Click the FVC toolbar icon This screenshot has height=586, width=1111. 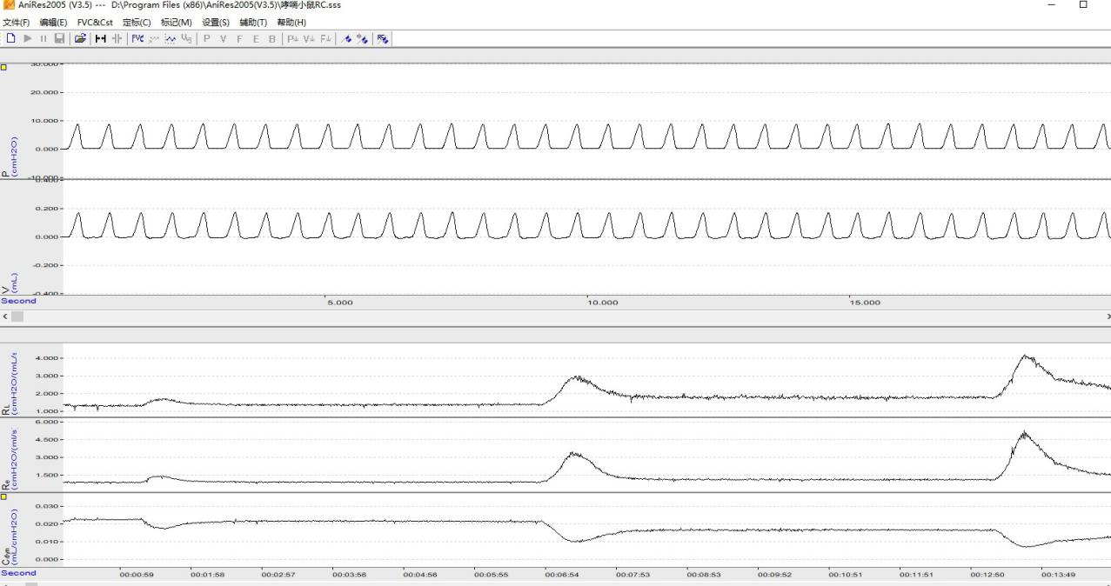tap(137, 38)
